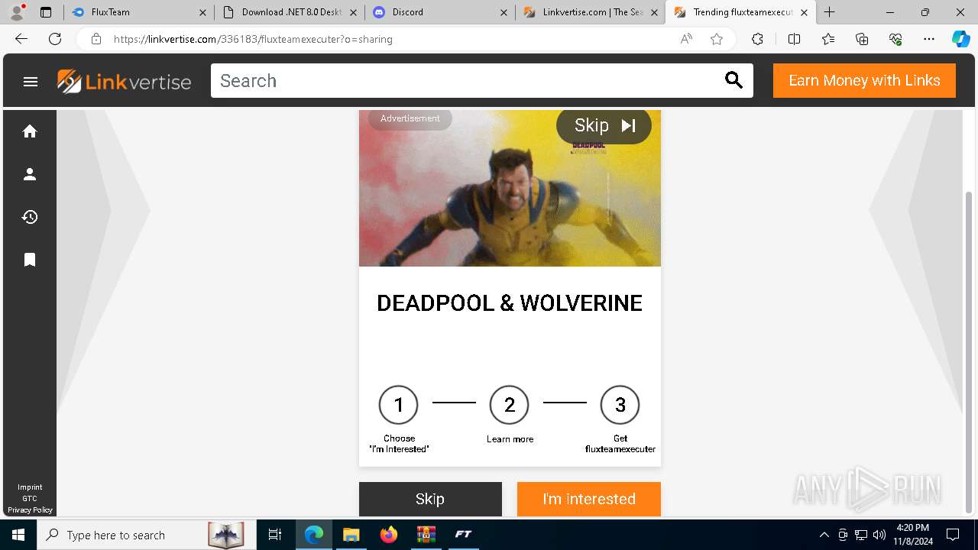
Task: Open the taskbar clock 4:20 PM
Action: [x=912, y=535]
